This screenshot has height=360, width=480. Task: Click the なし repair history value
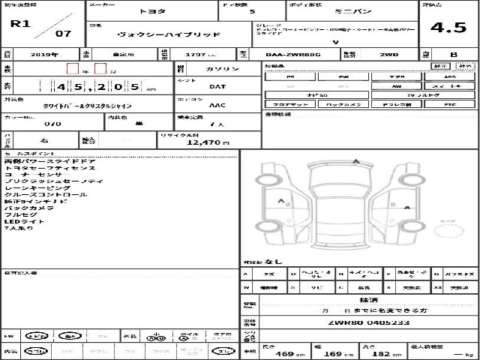[x=273, y=262]
